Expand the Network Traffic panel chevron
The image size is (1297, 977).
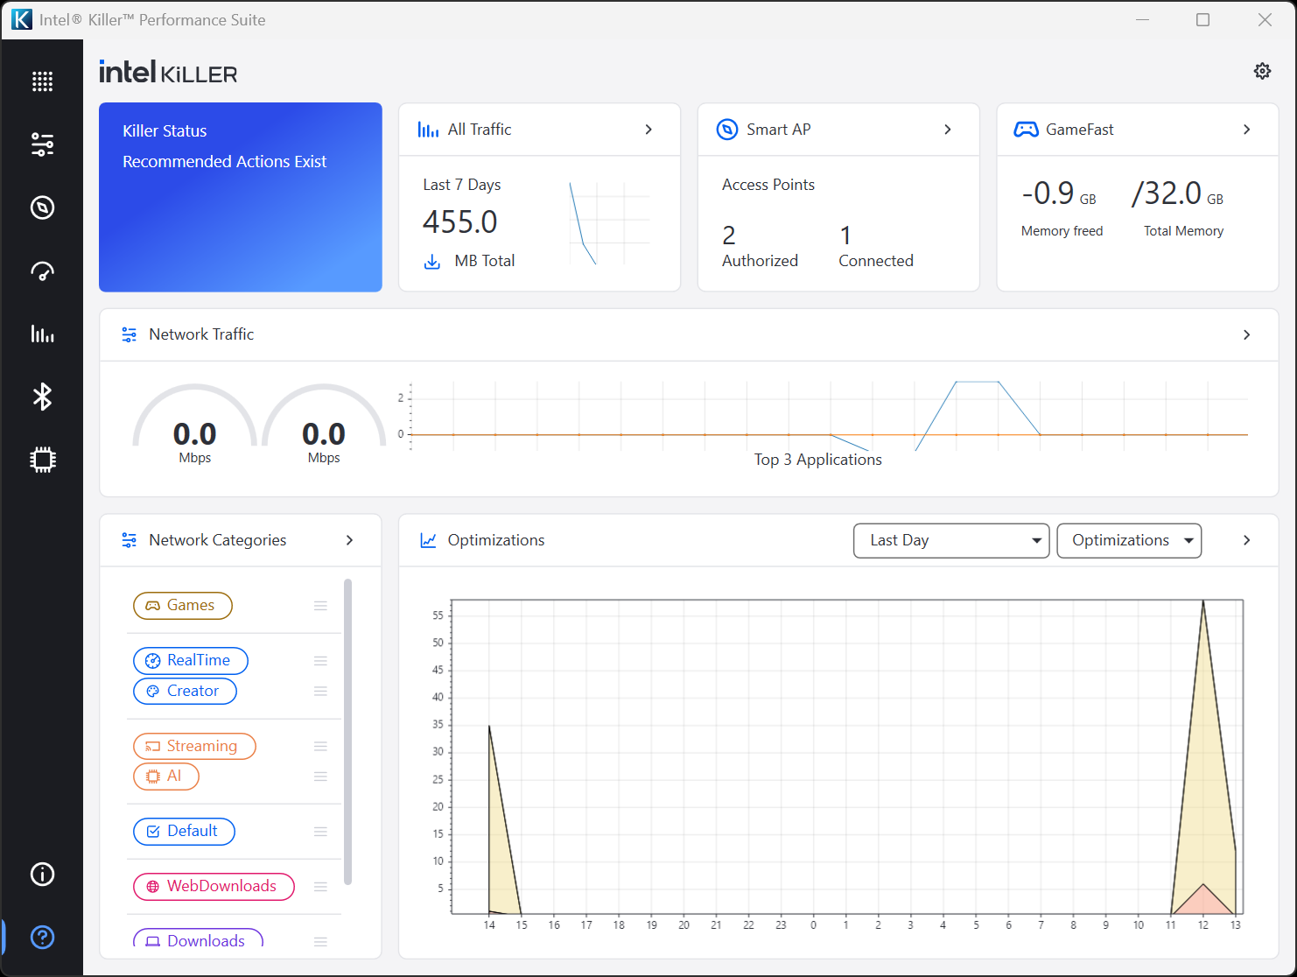click(1246, 334)
